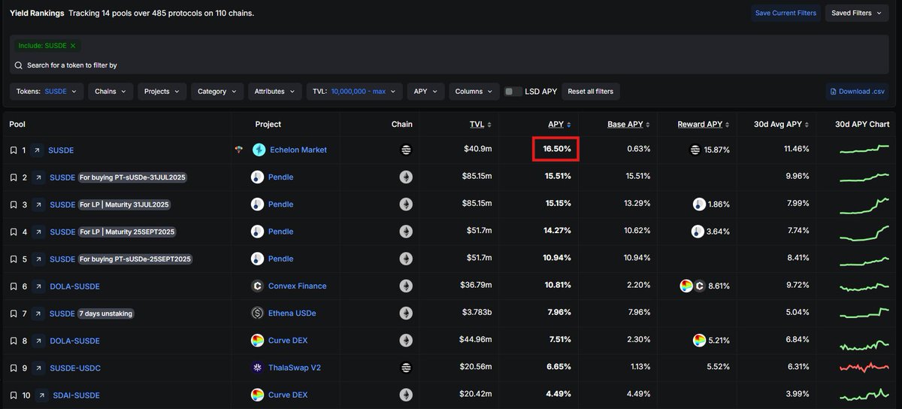The height and width of the screenshot is (409, 902).
Task: Open the TVL range dropdown
Action: (354, 91)
